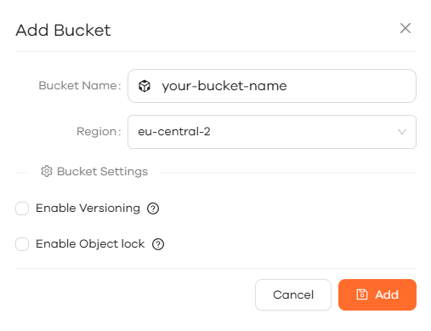The width and height of the screenshot is (431, 331).
Task: Open the Region dropdown showing eu-central-2
Action: point(272,132)
